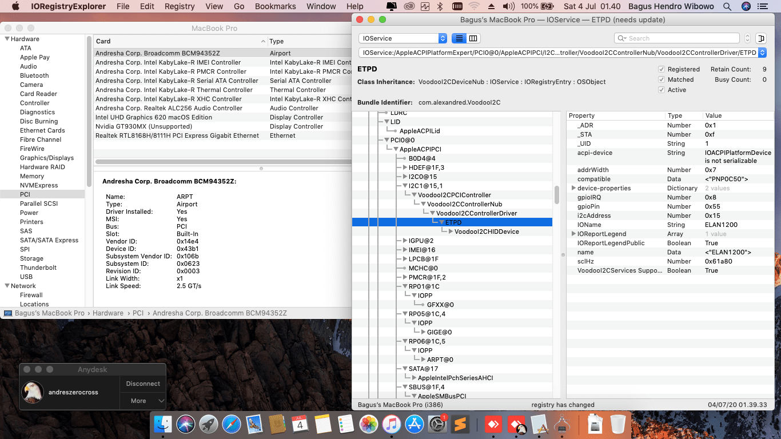Collapse Network section in System Information sidebar

click(x=7, y=286)
